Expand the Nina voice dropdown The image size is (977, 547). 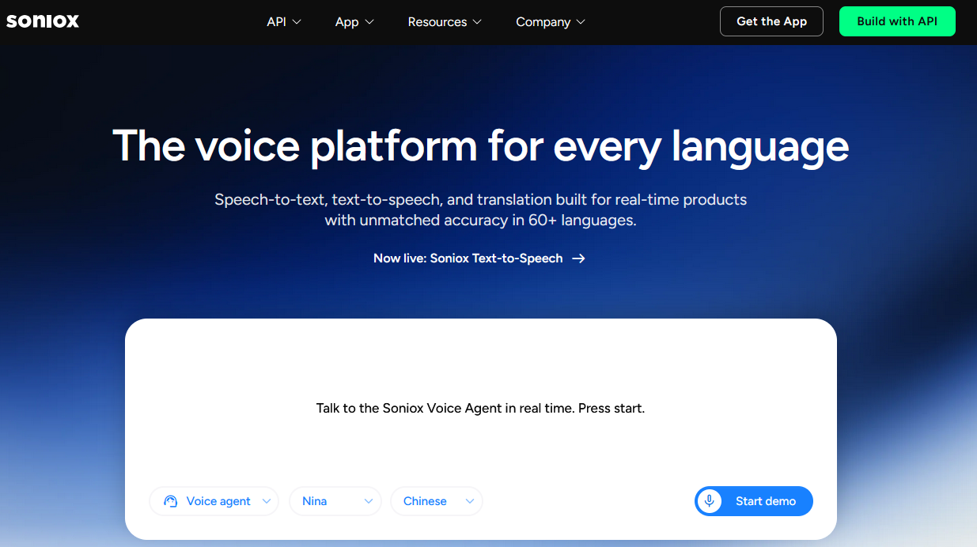tap(335, 501)
